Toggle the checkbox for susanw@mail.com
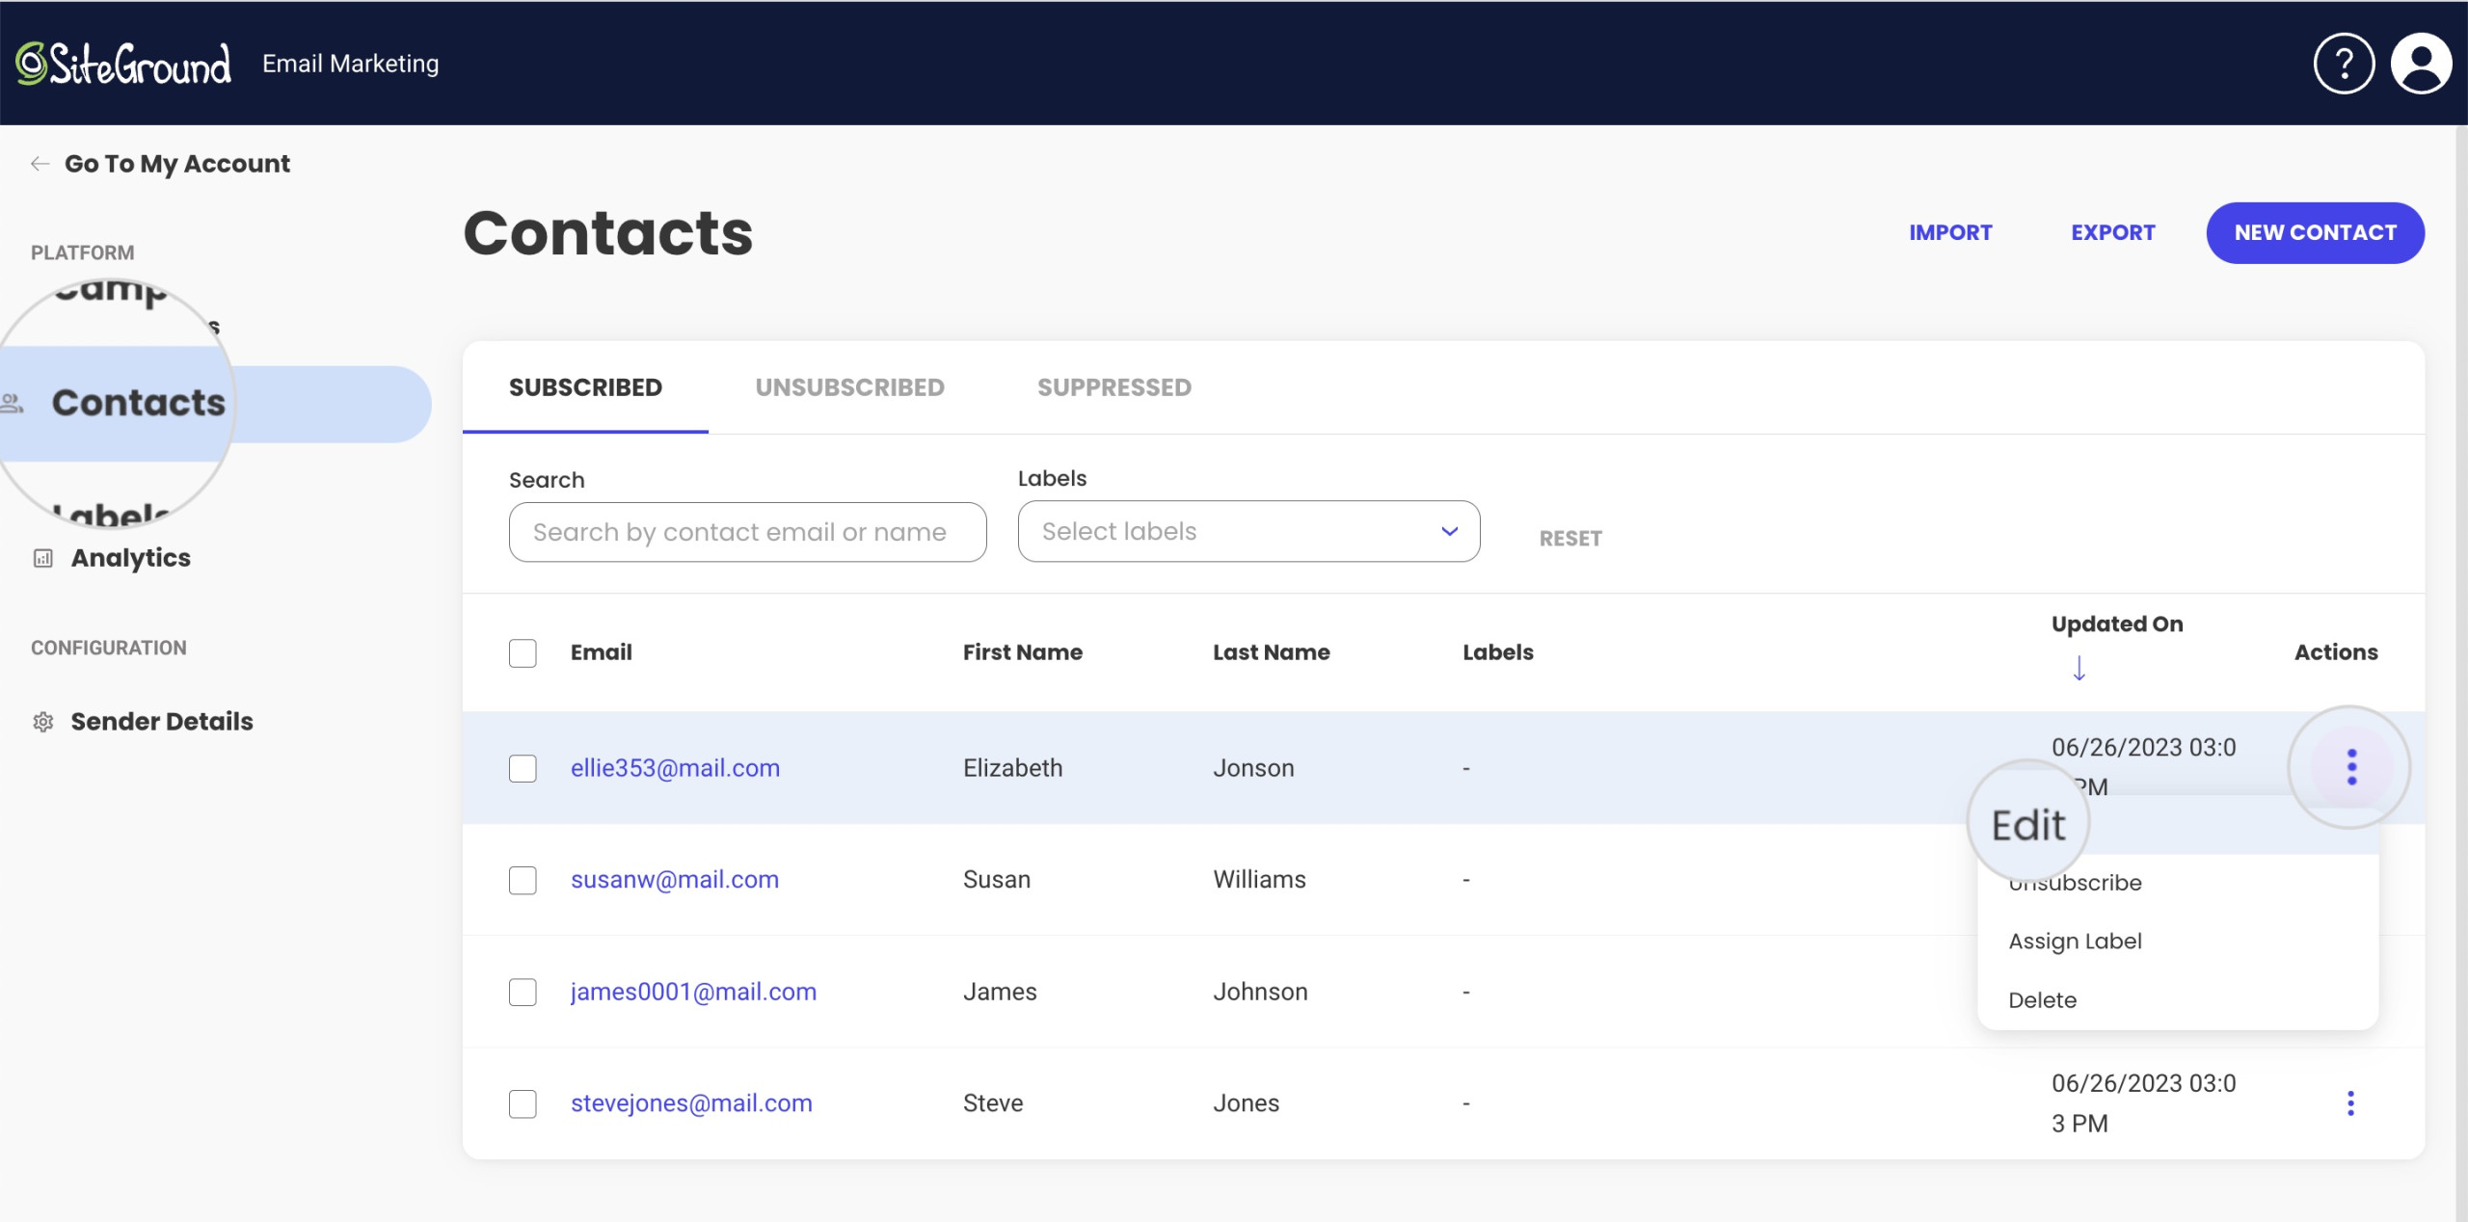The image size is (2468, 1222). [523, 879]
